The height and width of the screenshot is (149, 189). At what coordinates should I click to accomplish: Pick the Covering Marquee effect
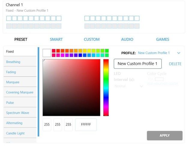click(x=20, y=92)
